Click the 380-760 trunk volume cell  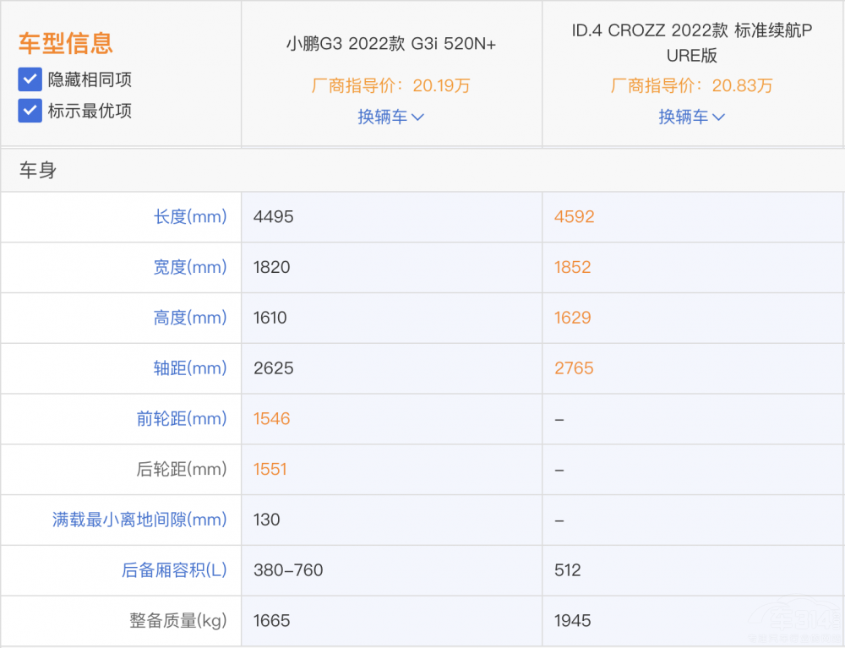[288, 571]
